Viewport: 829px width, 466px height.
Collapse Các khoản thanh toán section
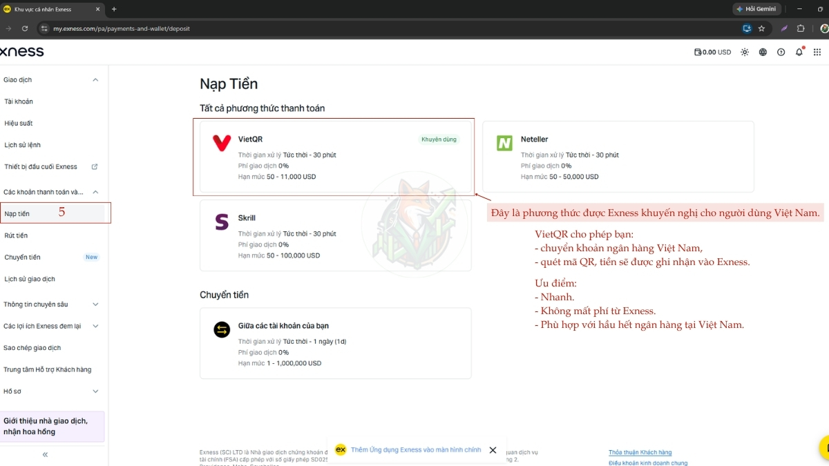[x=95, y=192]
